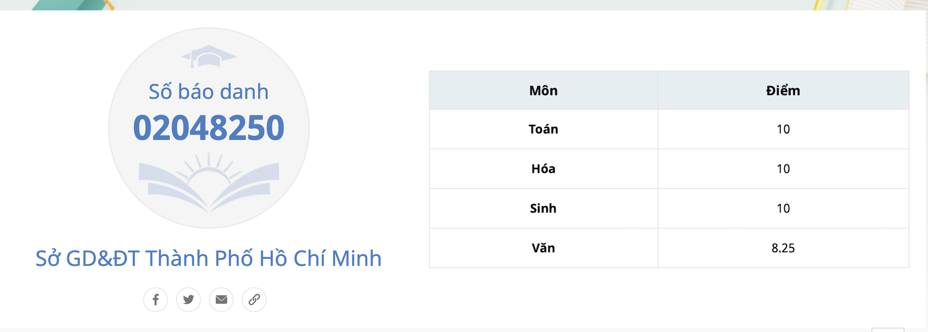Screen dimensions: 928x332
Task: Select the Sinh subject cell
Action: click(x=543, y=209)
